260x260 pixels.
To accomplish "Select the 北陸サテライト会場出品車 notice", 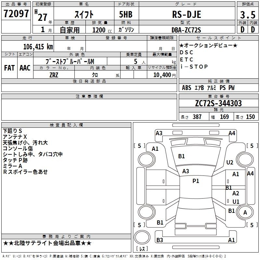I will (x=47, y=243).
